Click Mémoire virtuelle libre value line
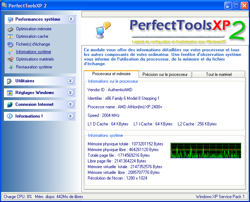This screenshot has height=202, width=250. (x=124, y=172)
